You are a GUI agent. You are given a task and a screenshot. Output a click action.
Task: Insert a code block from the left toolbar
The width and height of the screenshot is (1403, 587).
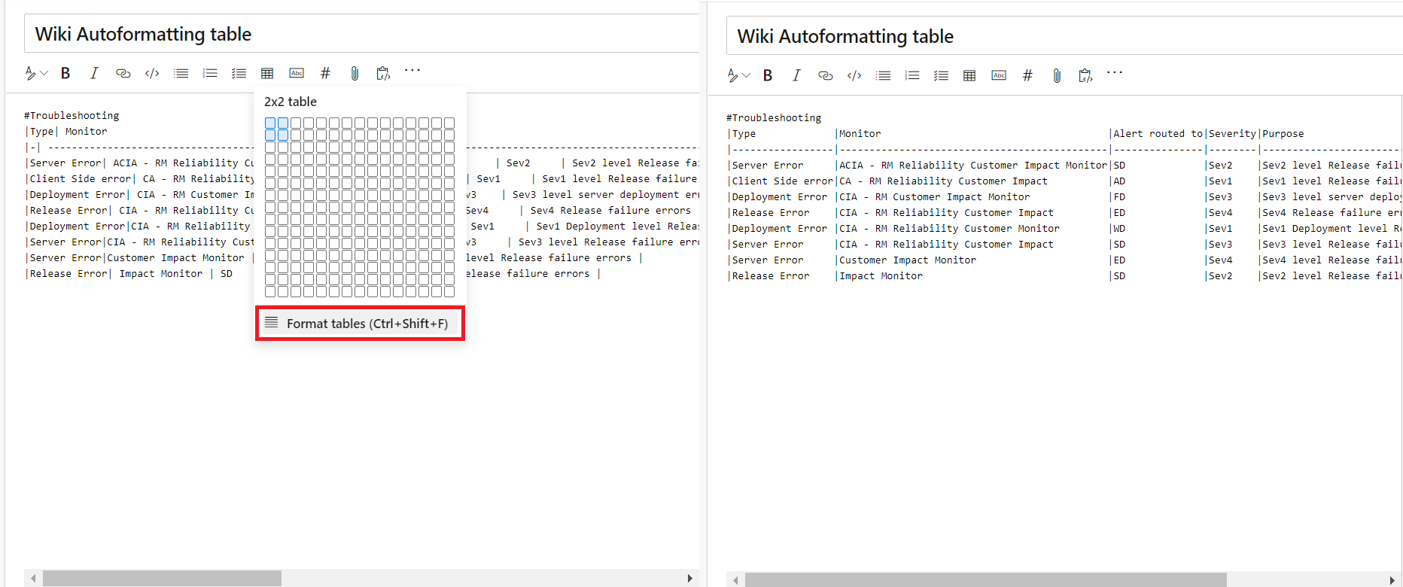click(x=152, y=73)
